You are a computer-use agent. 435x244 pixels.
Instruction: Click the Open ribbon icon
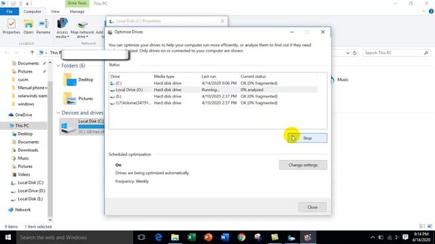(29, 27)
